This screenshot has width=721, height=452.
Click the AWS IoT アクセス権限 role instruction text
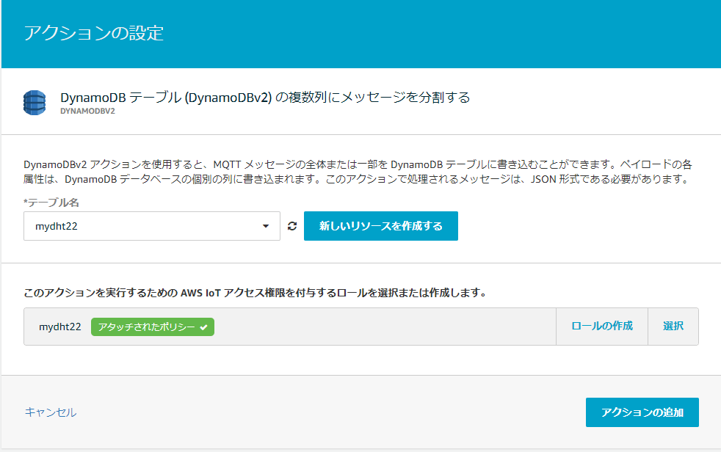256,293
